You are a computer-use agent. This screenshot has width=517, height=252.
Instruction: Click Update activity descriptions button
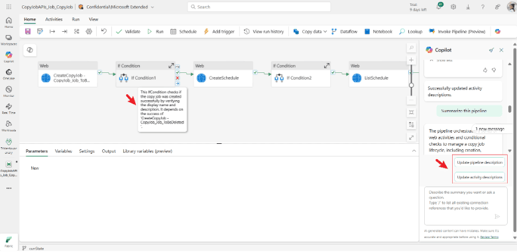(x=480, y=177)
